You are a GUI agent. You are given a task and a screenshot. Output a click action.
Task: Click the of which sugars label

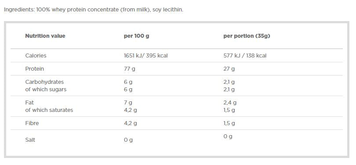pyautogui.click(x=46, y=90)
